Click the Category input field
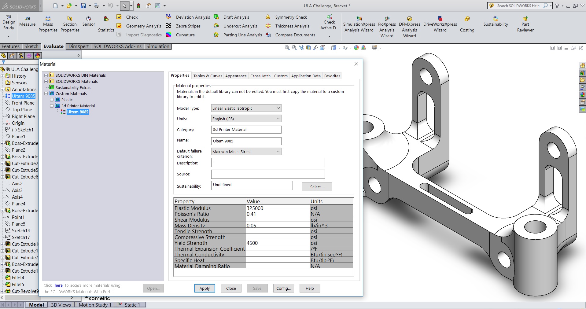Viewport: 586px width, 309px height. point(246,130)
